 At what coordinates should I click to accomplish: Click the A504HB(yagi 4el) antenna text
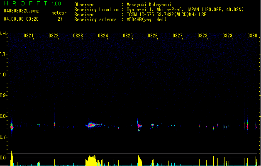146,20
